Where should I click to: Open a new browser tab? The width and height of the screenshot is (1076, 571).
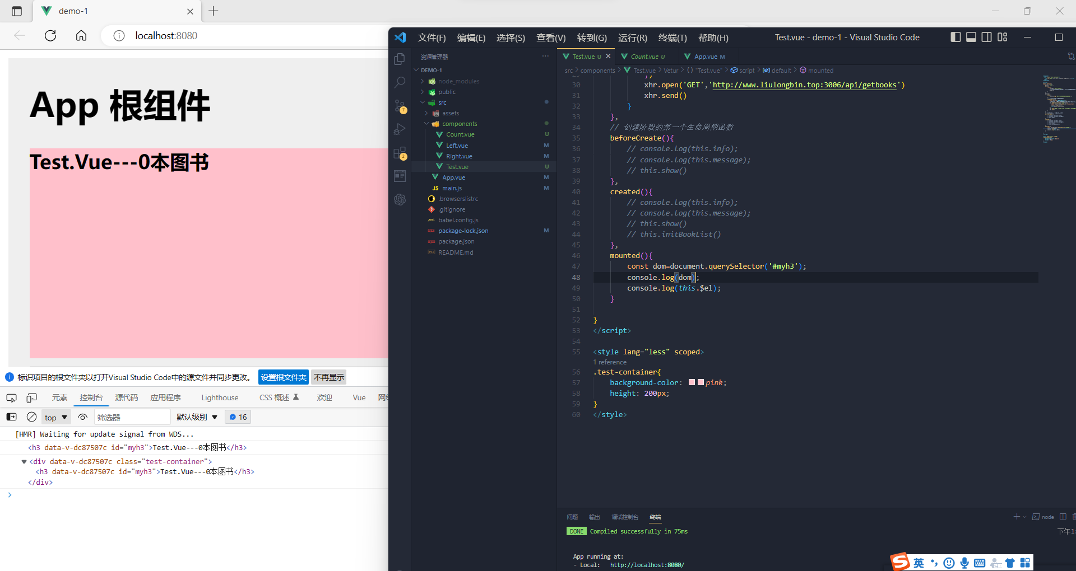point(214,11)
